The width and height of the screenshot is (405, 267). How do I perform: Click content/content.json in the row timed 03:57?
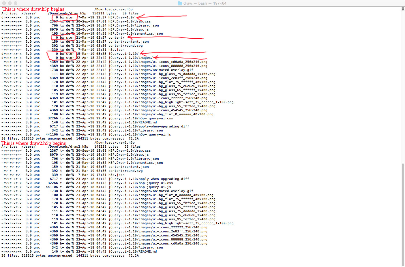point(129,42)
